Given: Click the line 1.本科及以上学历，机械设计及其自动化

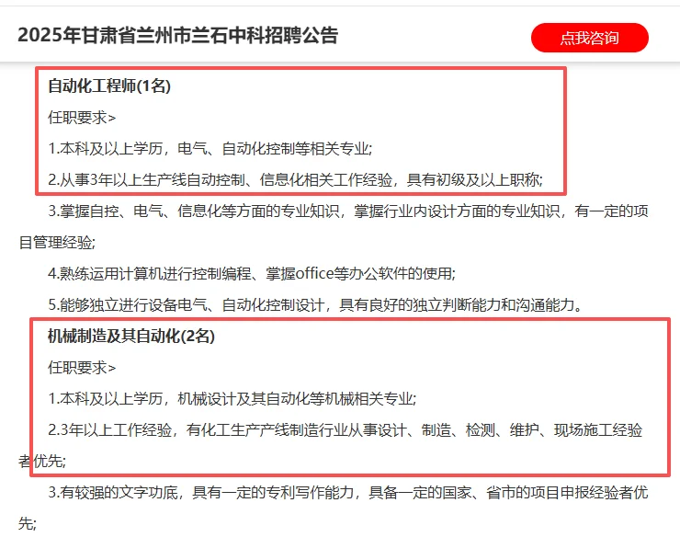Looking at the screenshot, I should pyautogui.click(x=232, y=398).
